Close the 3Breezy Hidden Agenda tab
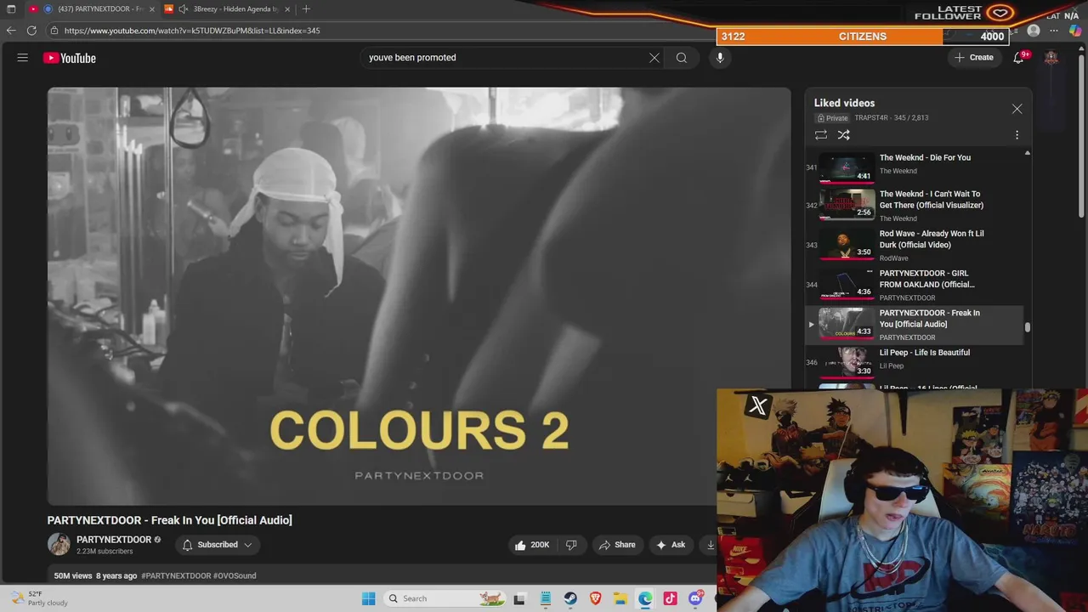This screenshot has height=612, width=1088. click(287, 9)
